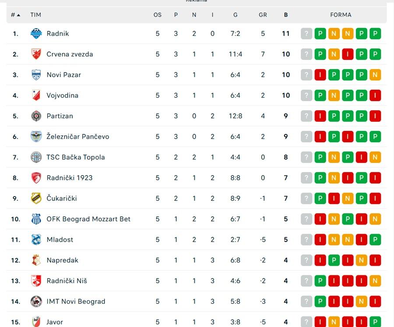Click the Železničar Pančevo team logo
Viewport: 394px width, 327px height.
click(x=36, y=137)
